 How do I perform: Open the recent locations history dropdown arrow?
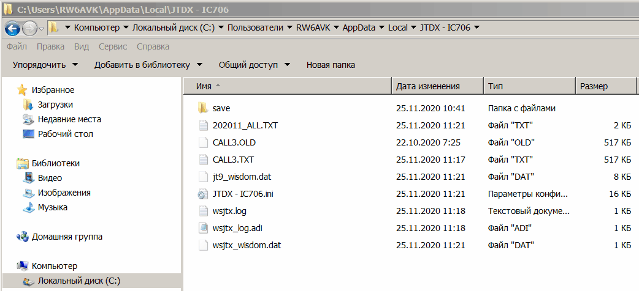pyautogui.click(x=41, y=28)
